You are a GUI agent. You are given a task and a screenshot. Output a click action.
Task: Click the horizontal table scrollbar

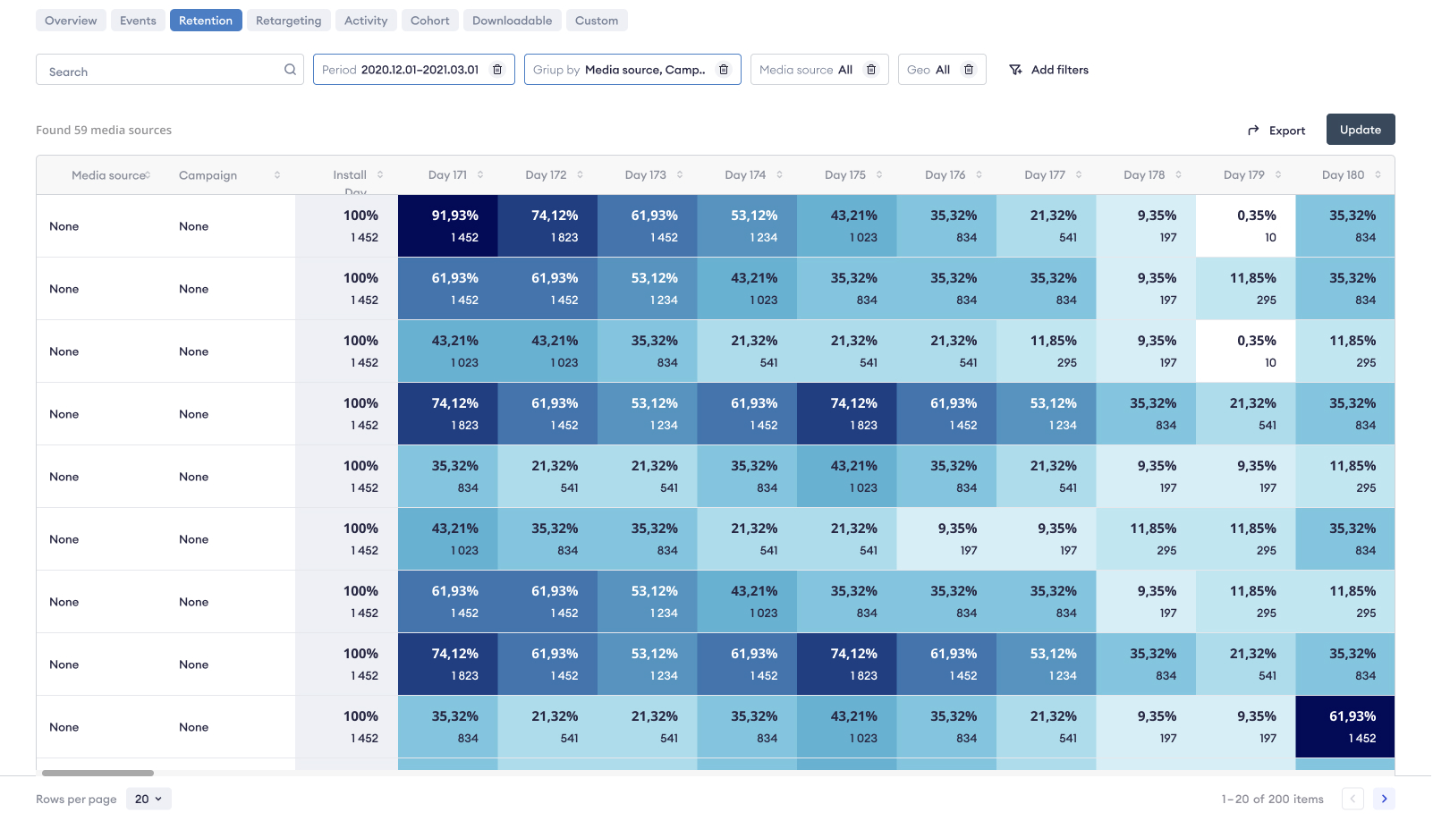click(x=98, y=773)
